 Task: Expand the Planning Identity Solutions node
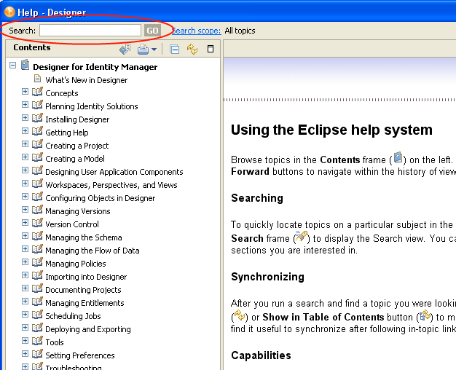25,104
